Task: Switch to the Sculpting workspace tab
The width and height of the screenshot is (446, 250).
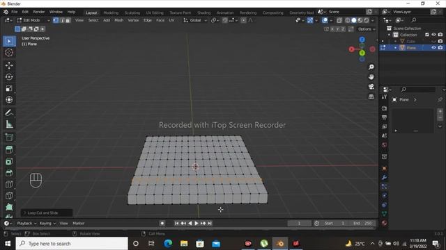Action: [x=132, y=12]
